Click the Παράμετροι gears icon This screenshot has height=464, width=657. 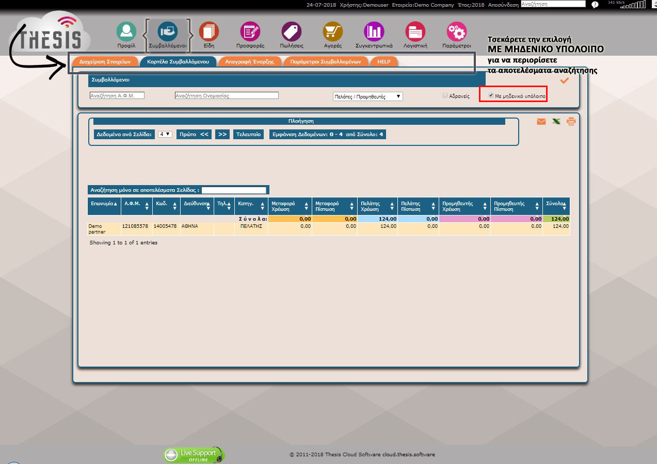pos(457,32)
